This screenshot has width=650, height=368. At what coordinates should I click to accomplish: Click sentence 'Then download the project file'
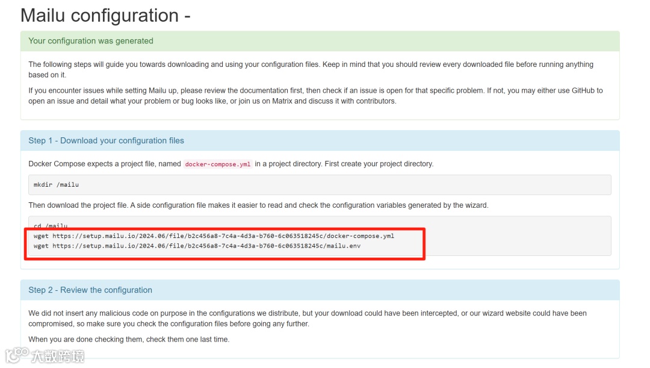(x=258, y=205)
